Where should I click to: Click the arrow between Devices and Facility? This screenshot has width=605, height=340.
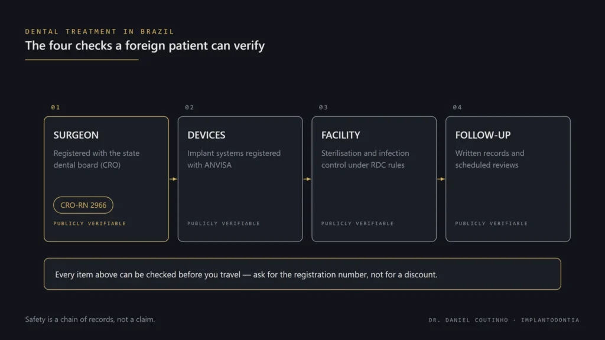click(x=307, y=179)
